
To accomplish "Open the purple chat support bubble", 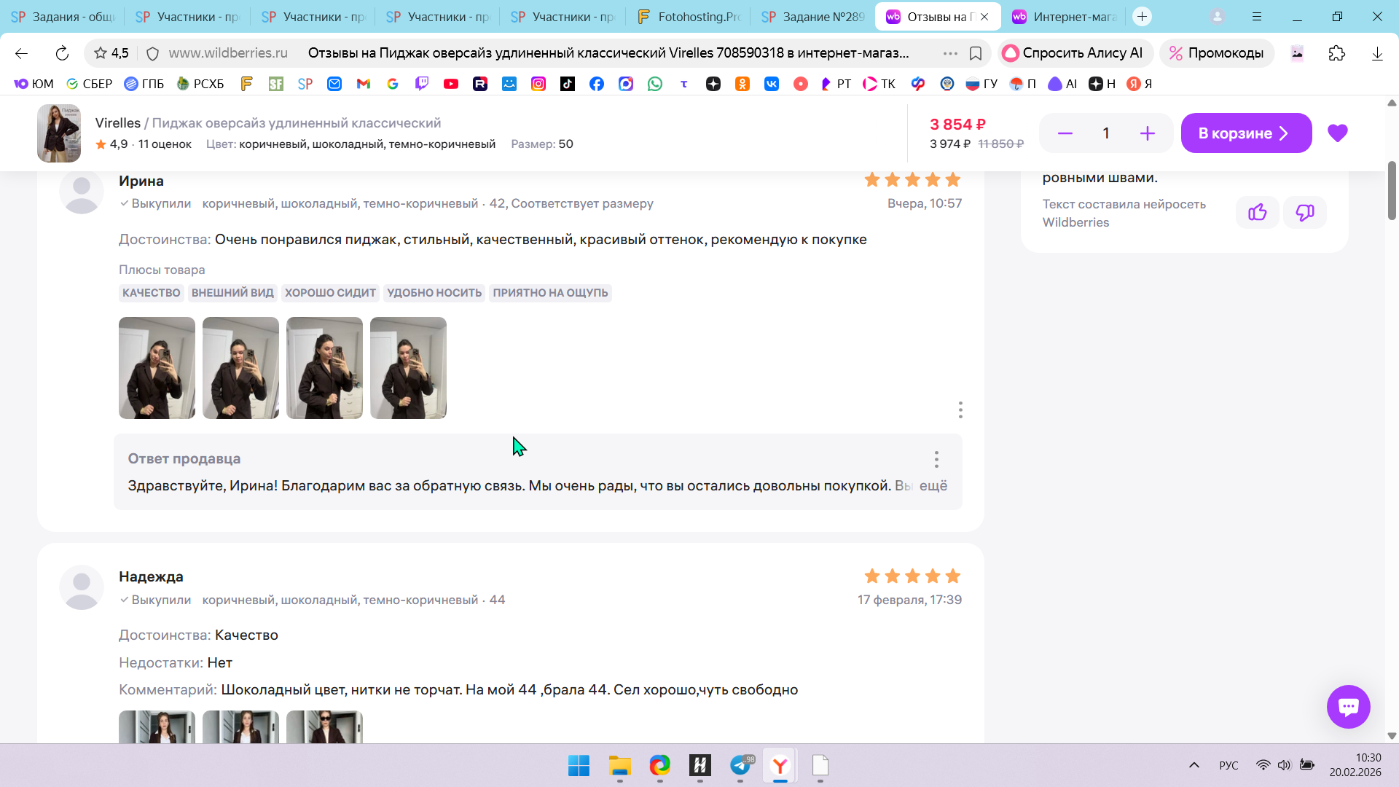I will tap(1348, 706).
